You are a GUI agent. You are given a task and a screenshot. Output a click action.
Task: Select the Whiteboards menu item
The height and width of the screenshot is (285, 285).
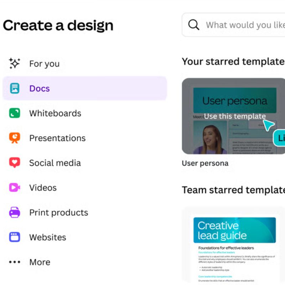pos(55,113)
